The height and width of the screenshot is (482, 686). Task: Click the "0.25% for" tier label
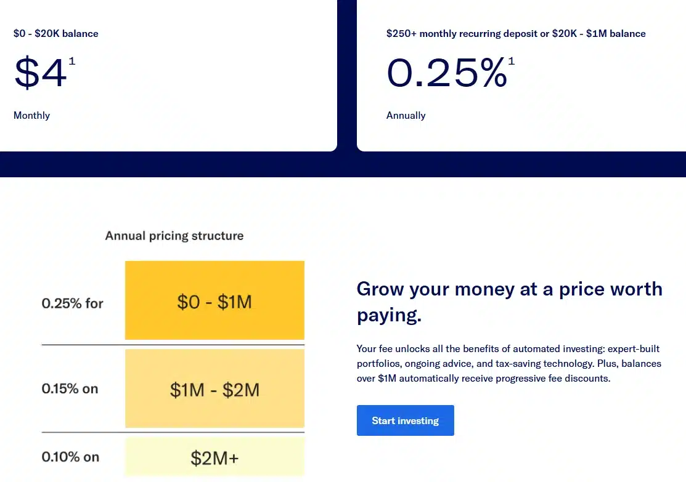pyautogui.click(x=72, y=303)
